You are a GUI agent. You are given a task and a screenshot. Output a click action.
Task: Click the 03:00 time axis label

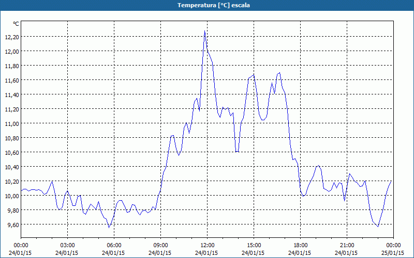point(68,246)
